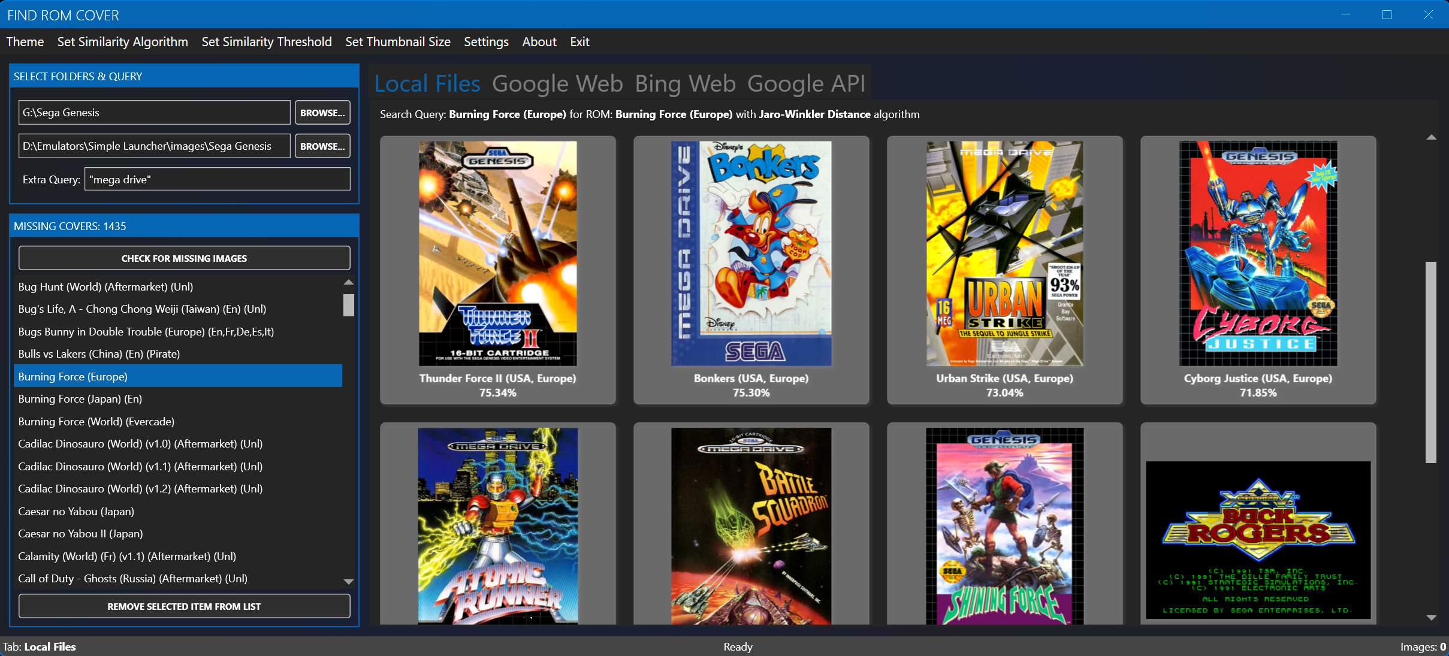Click the missing covers list scrollbar thumb
Screen dimensions: 1449x656
[349, 305]
